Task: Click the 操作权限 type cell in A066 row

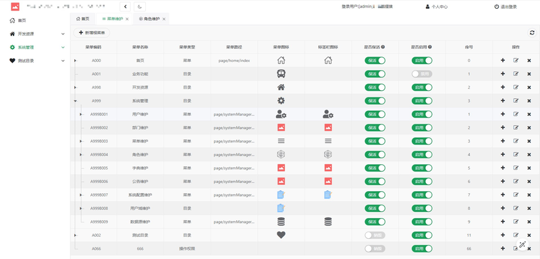Action: (188, 249)
